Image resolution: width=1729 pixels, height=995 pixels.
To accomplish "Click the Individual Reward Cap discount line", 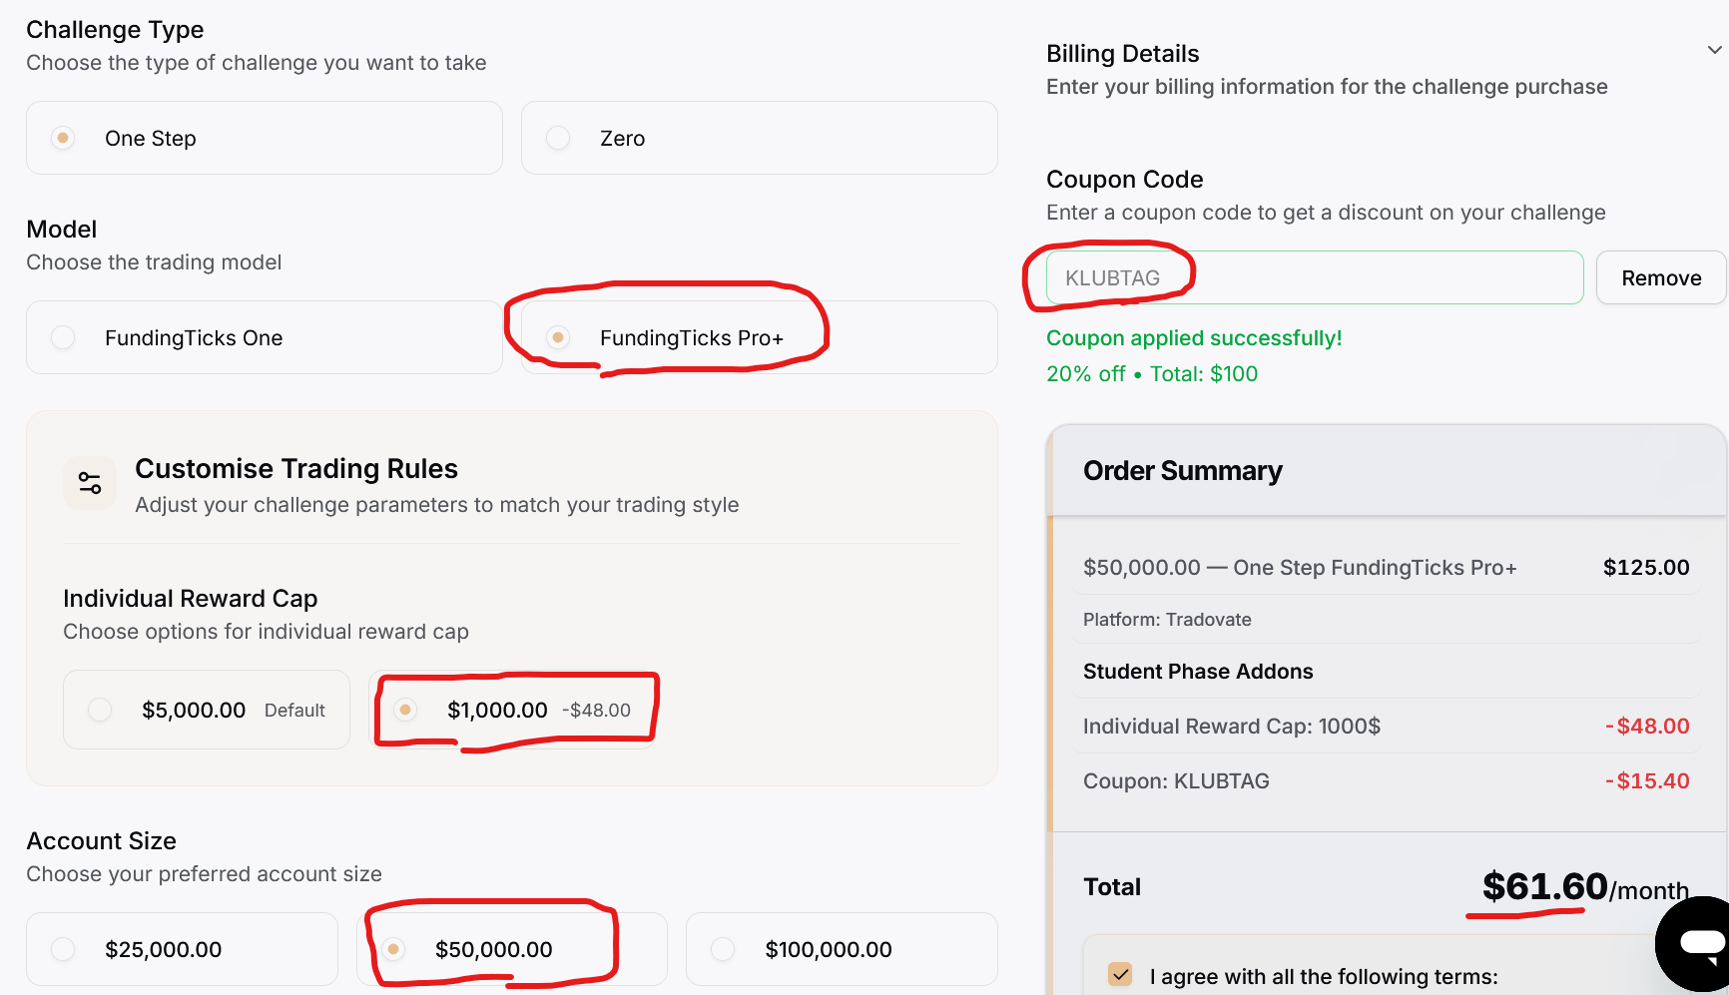I will (x=1231, y=727).
